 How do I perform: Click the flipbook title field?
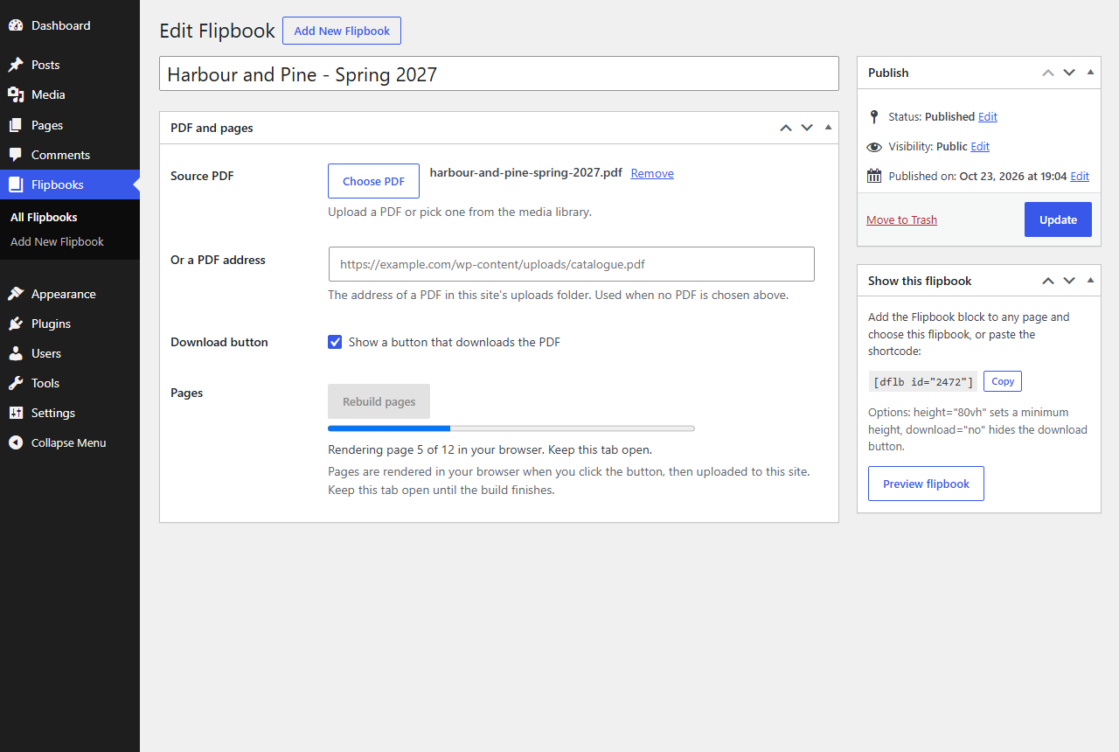498,73
